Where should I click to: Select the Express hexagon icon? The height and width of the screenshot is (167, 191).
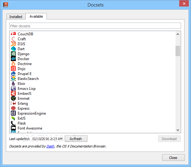(13, 108)
